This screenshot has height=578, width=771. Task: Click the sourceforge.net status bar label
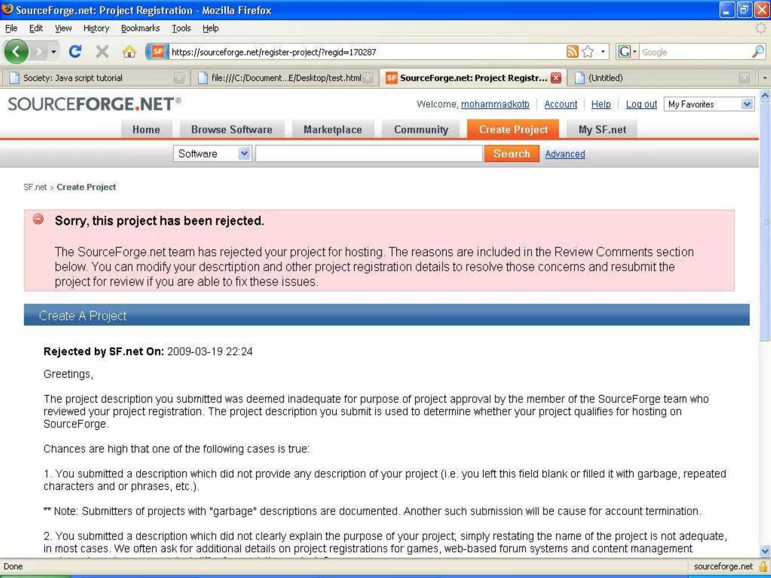pos(723,566)
